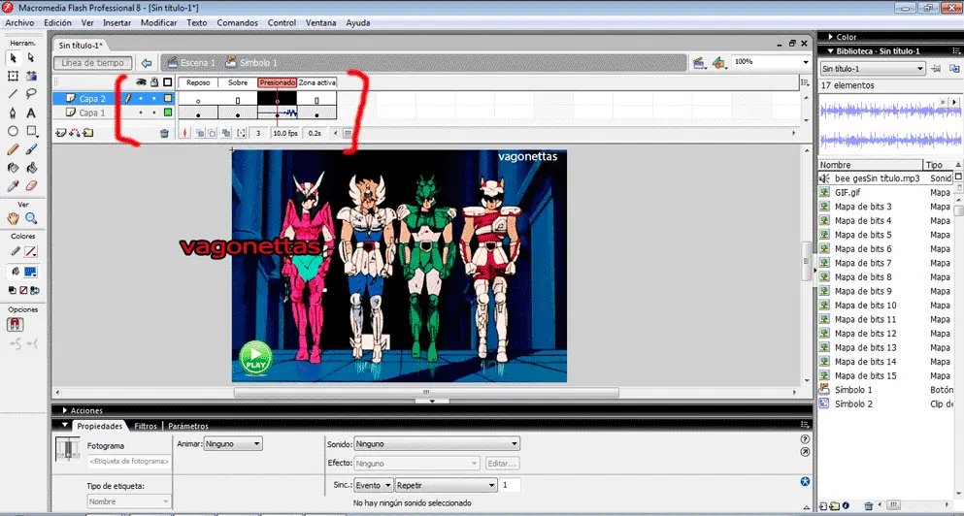Toggle Onion Skin Outlines button
964x516 pixels.
click(x=212, y=133)
